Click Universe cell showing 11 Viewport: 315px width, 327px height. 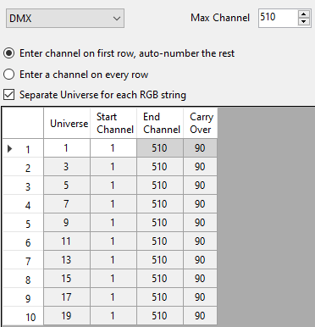pos(67,241)
